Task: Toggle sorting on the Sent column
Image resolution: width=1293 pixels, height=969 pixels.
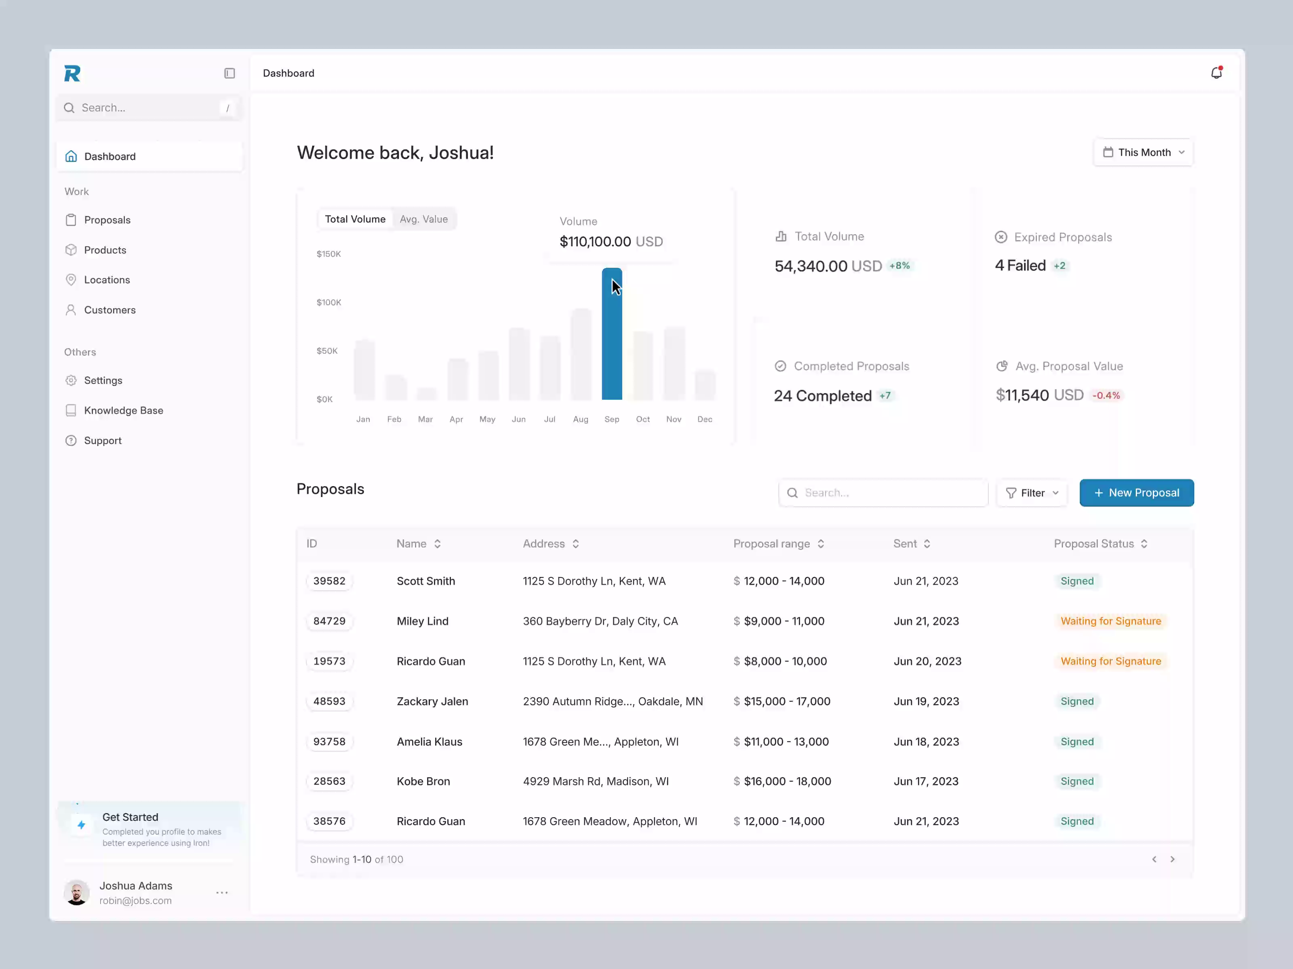Action: click(927, 543)
